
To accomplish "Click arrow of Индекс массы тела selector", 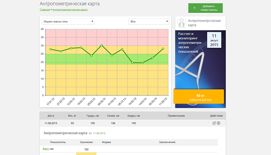I will click(92, 21).
